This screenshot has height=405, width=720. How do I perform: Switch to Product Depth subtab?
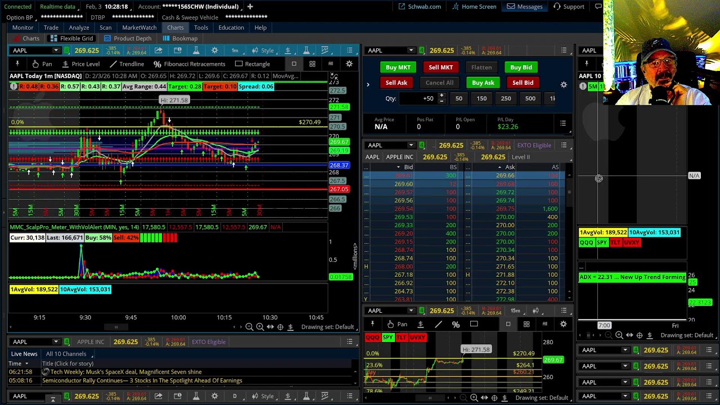[127, 39]
